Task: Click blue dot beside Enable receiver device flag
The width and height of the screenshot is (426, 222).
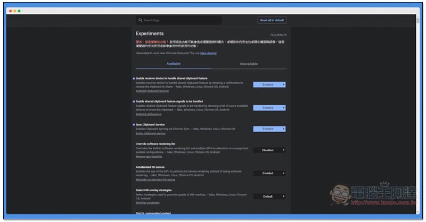Action: click(x=134, y=78)
